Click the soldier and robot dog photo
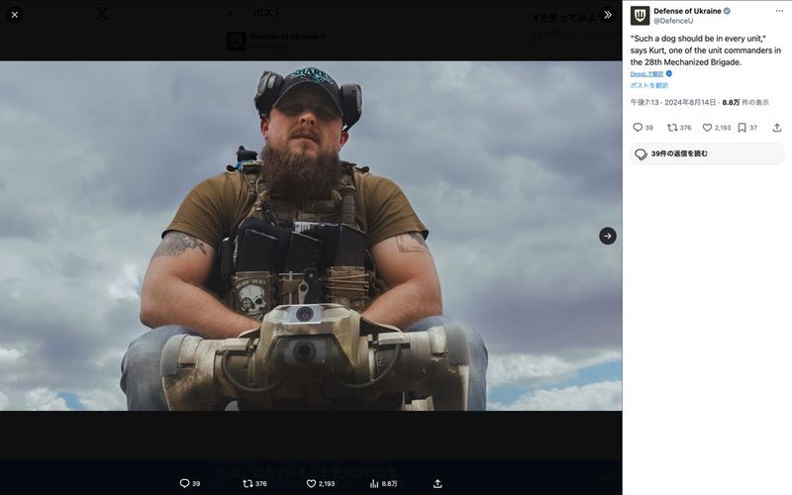The height and width of the screenshot is (495, 792). pos(311,236)
